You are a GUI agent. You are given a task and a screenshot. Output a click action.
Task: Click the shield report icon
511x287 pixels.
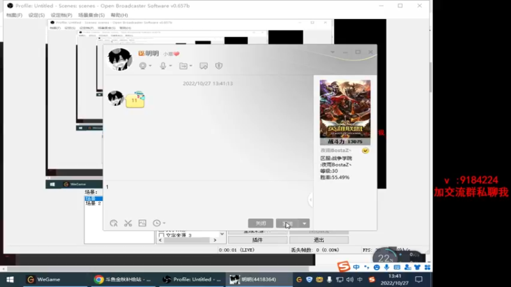218,66
